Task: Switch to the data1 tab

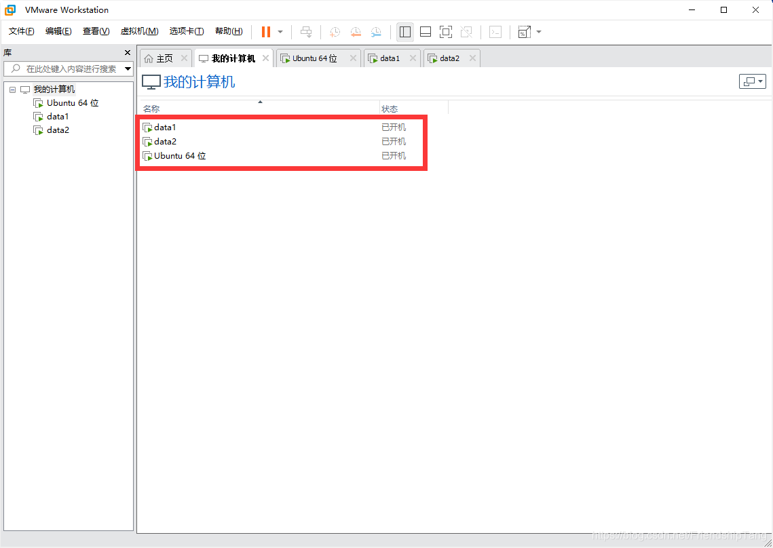Action: pos(390,58)
